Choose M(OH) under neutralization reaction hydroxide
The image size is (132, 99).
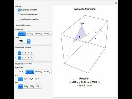(22, 71)
